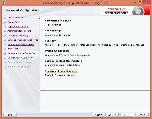
Task: Proceed with the Next button
Action: (x=112, y=115)
